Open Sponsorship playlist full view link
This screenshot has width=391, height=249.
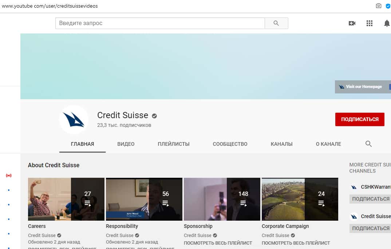(x=218, y=243)
